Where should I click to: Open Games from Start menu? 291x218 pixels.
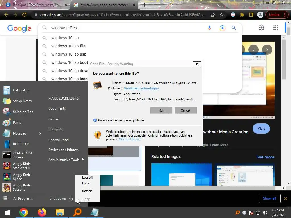point(53,119)
